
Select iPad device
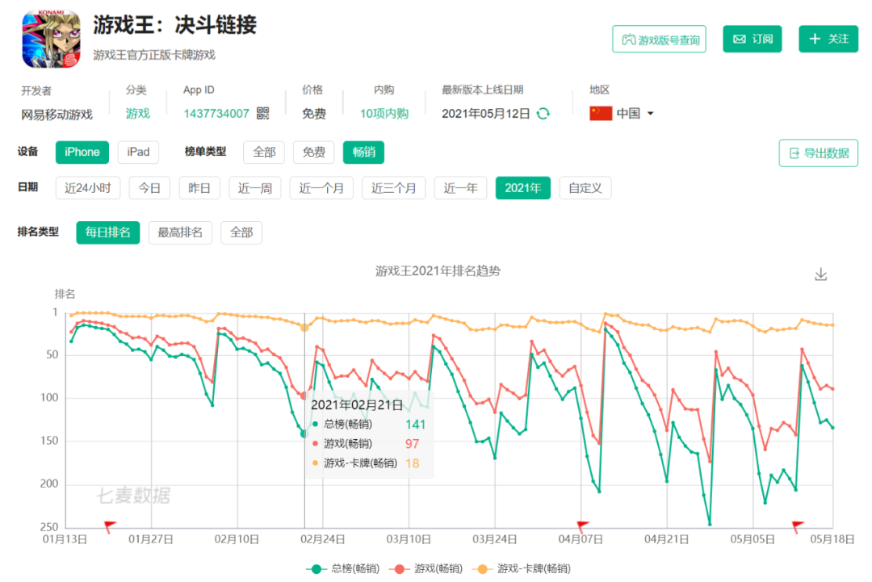(138, 153)
